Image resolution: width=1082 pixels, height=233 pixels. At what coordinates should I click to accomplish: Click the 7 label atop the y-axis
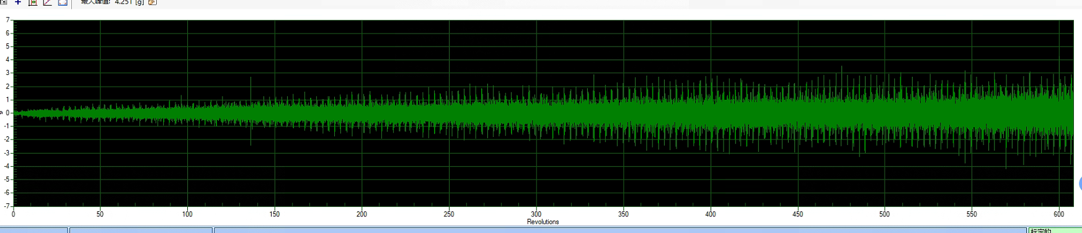tap(7, 20)
